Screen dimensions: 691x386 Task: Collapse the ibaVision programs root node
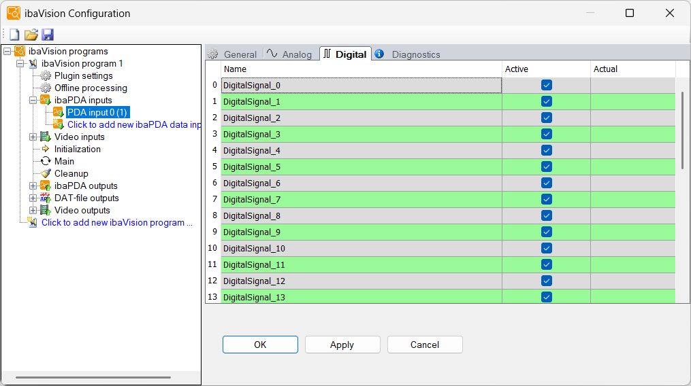(7, 52)
